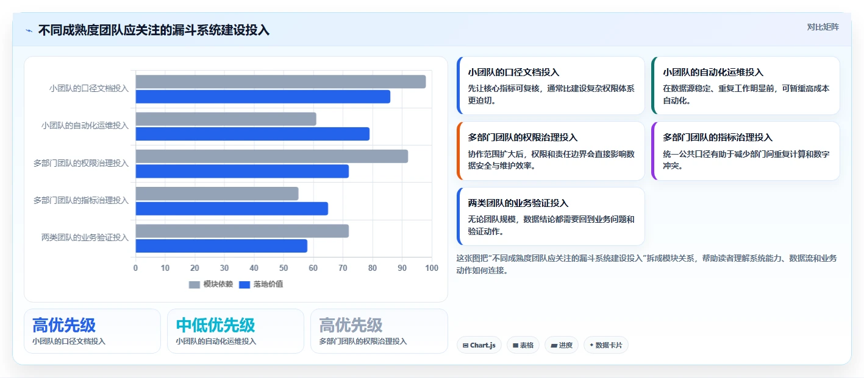This screenshot has height=378, width=864.
Task: Select the 高优先级 card for 小团队的口径文档投入
Action: (x=92, y=331)
